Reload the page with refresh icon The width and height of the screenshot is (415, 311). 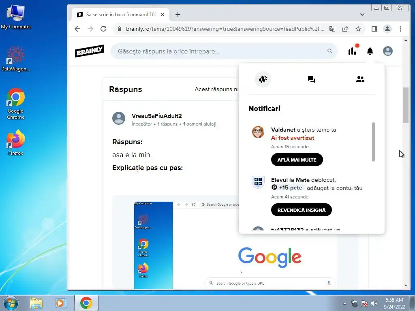[103, 29]
